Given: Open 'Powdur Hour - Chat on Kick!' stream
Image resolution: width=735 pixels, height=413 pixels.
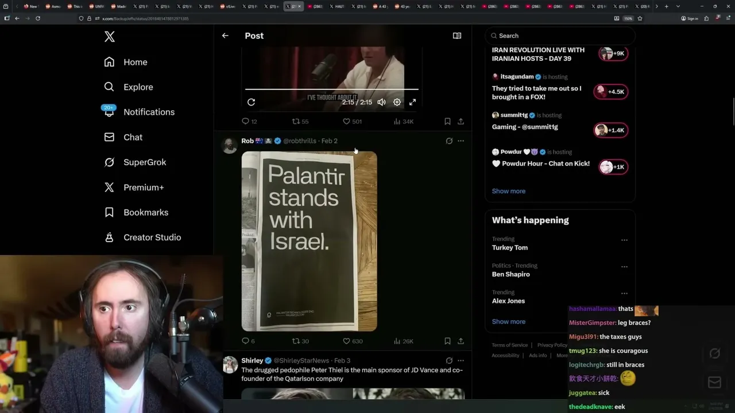Looking at the screenshot, I should (x=541, y=163).
